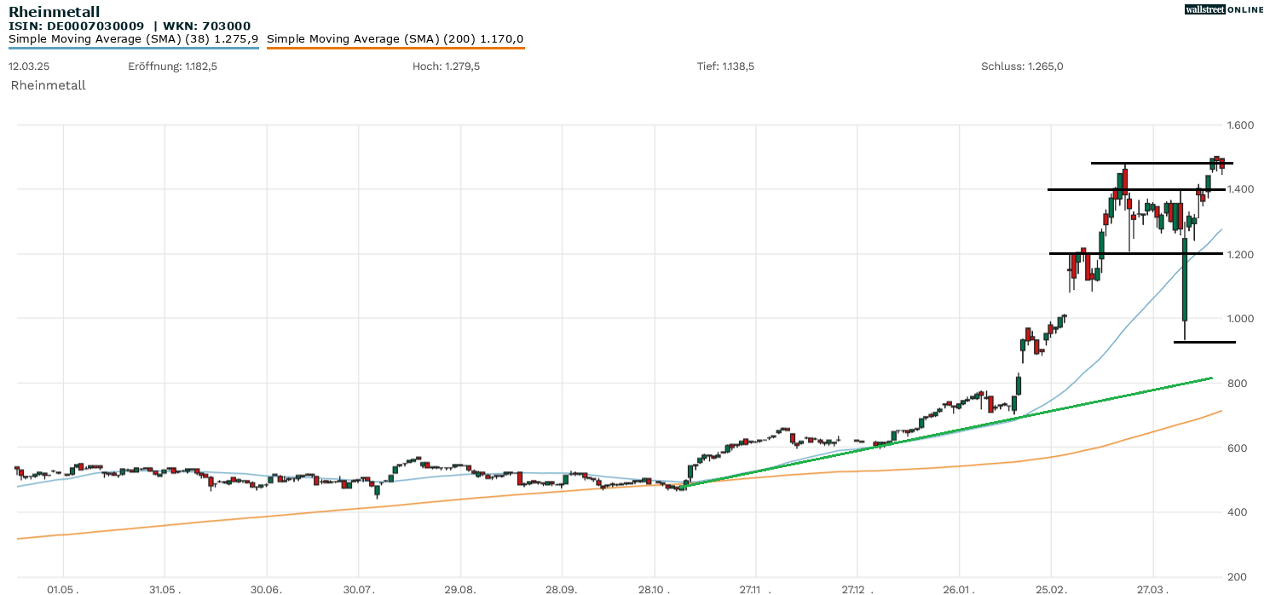Click the 25.02. date axis label

coord(1051,588)
